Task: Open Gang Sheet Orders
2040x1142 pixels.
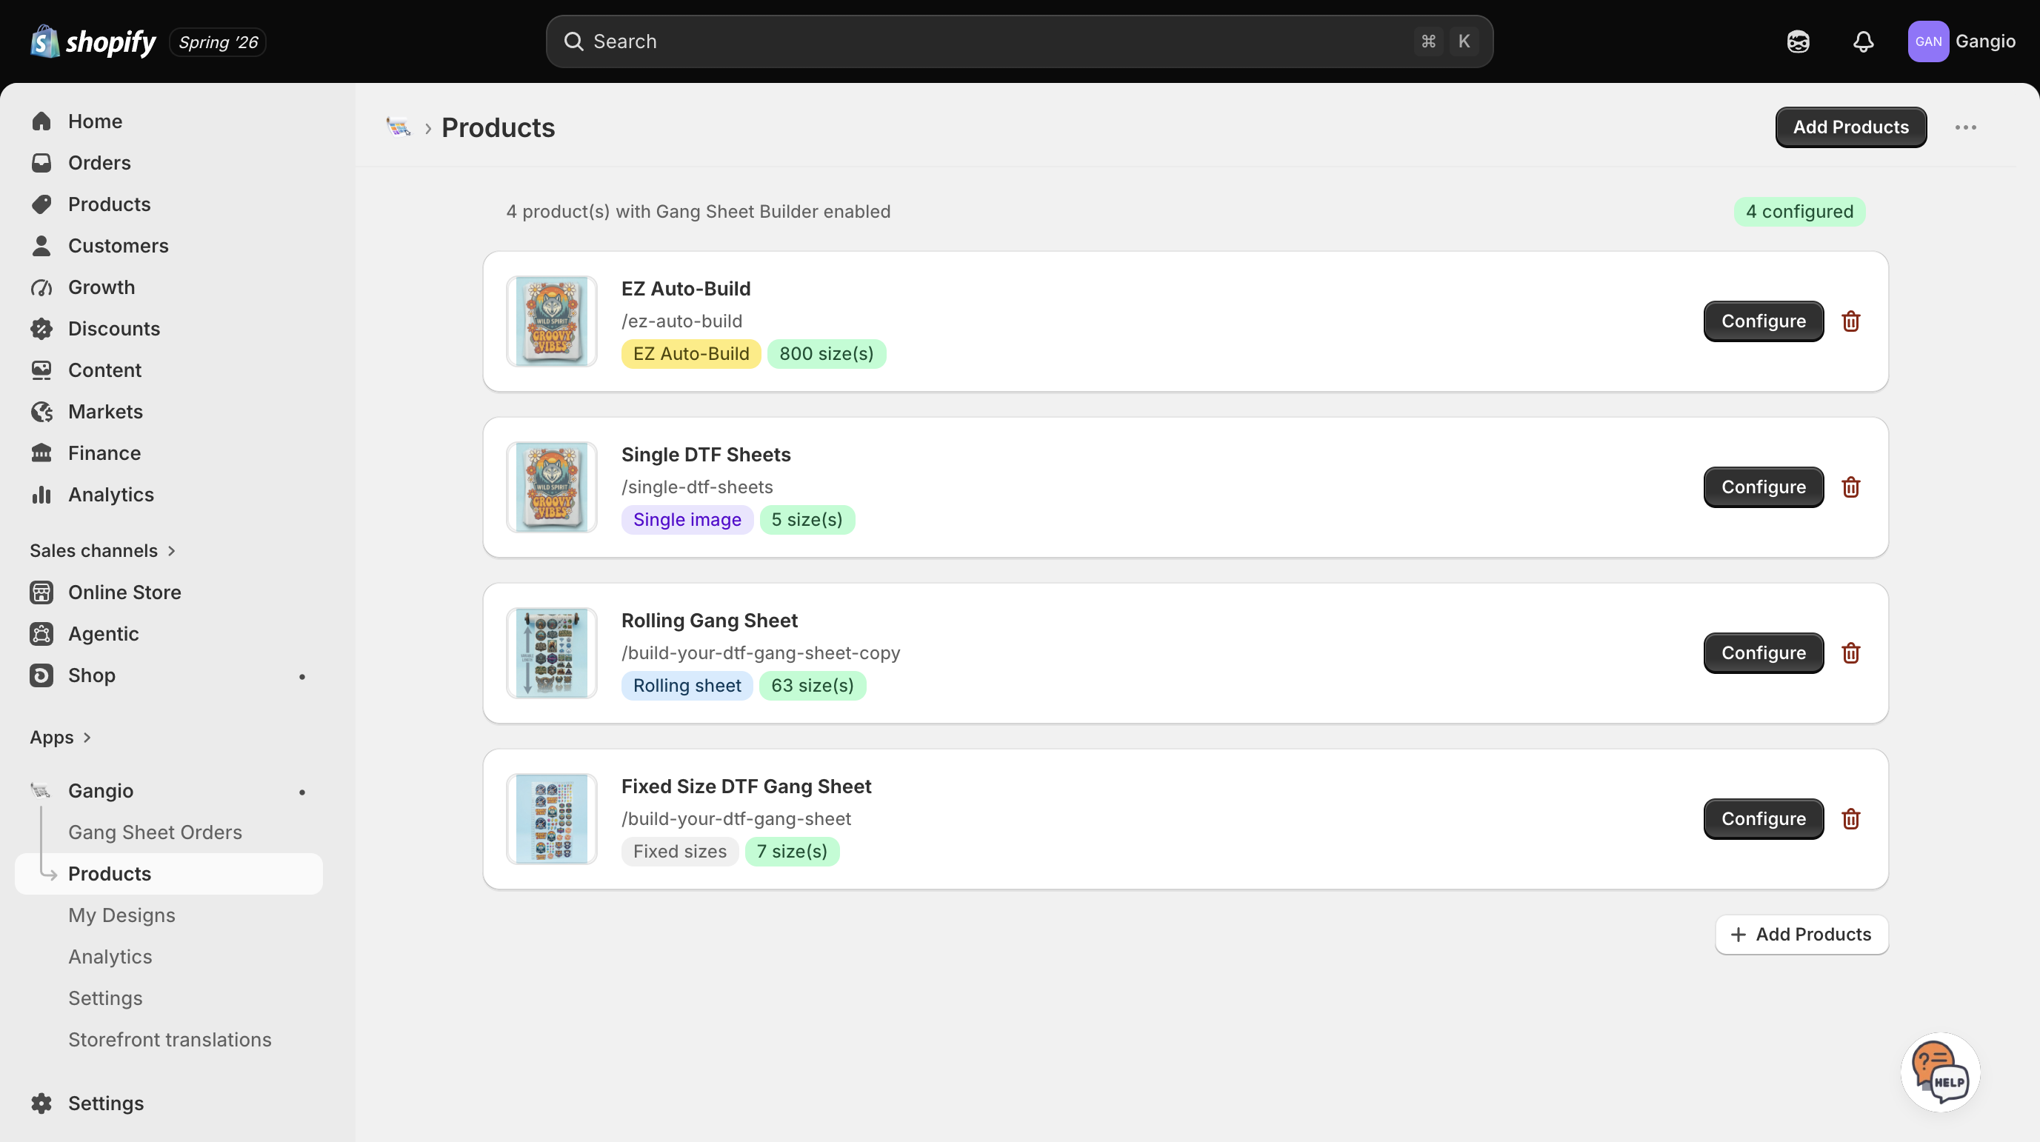Action: coord(156,832)
